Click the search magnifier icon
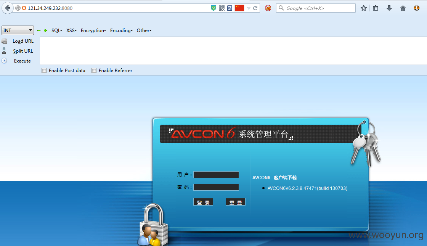The width and height of the screenshot is (427, 246). 281,8
